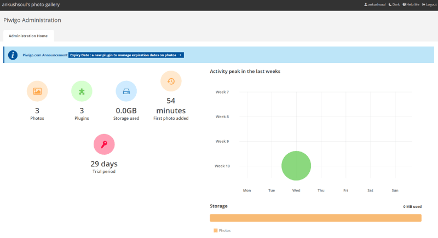Screen dimensions: 438x238
Task: Click the blue Storage used disk icon
Action: tap(126, 91)
